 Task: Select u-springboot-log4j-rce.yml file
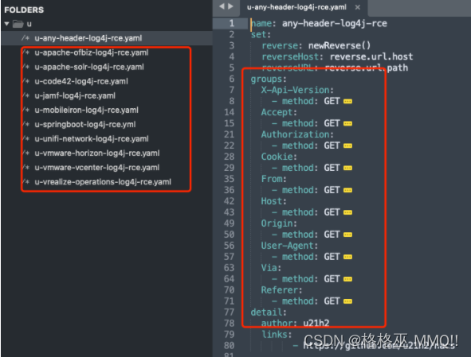(85, 125)
